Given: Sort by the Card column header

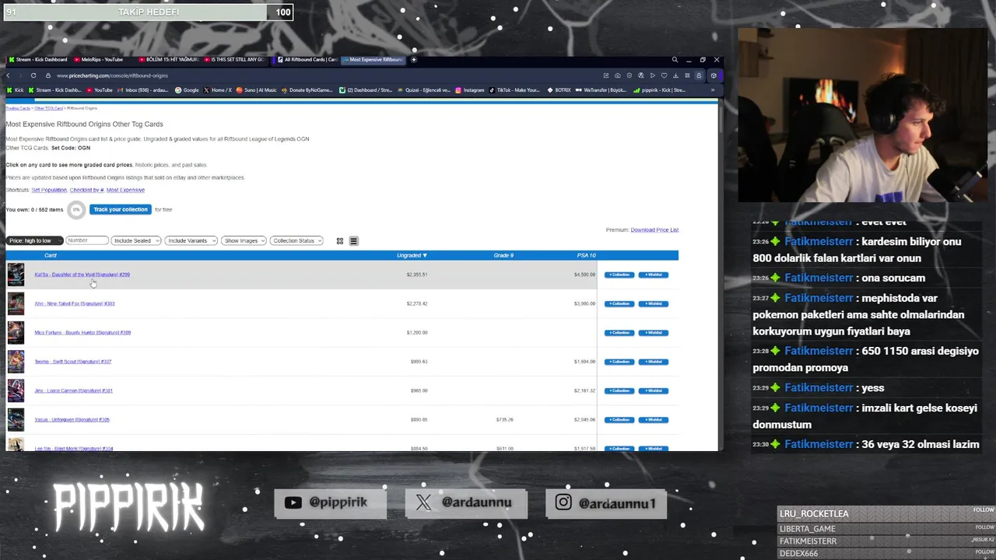Looking at the screenshot, I should [51, 255].
